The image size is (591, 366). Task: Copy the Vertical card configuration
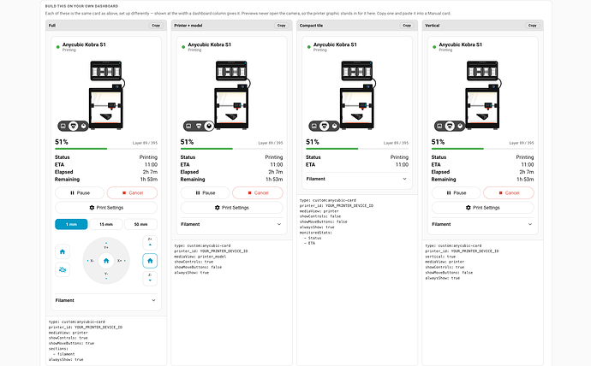[x=532, y=25]
